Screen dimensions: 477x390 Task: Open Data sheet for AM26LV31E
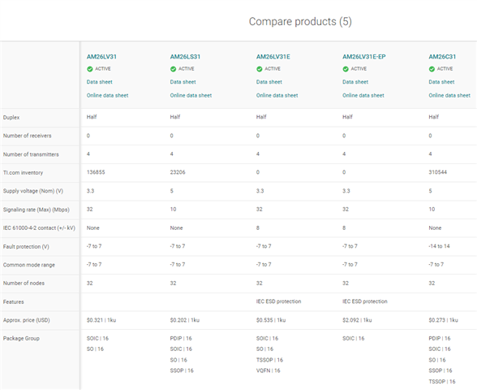pos(269,82)
